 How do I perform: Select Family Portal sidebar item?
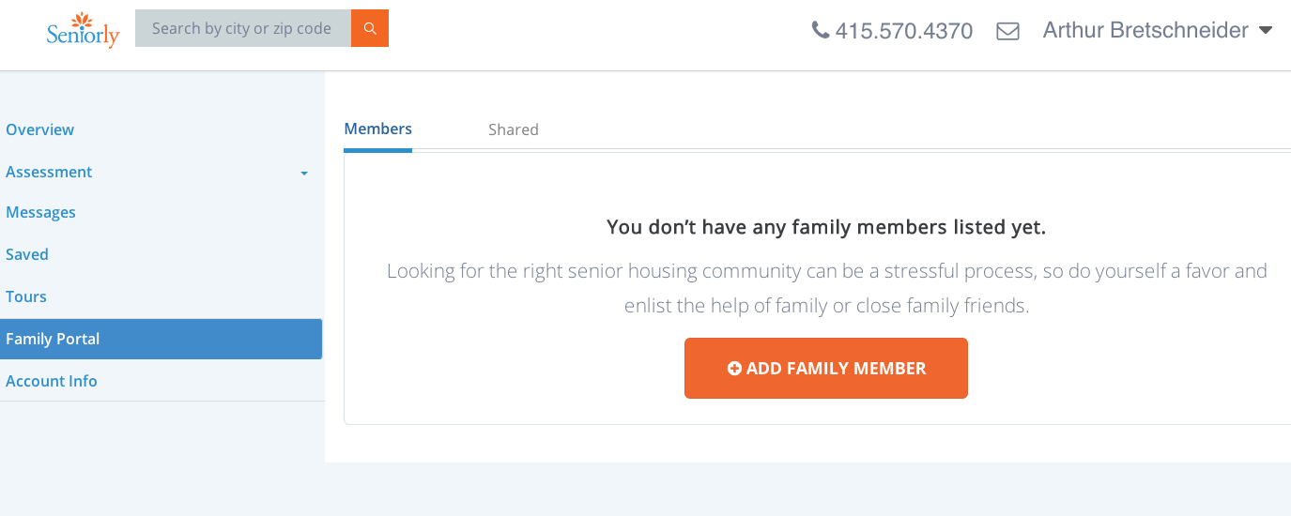point(53,339)
